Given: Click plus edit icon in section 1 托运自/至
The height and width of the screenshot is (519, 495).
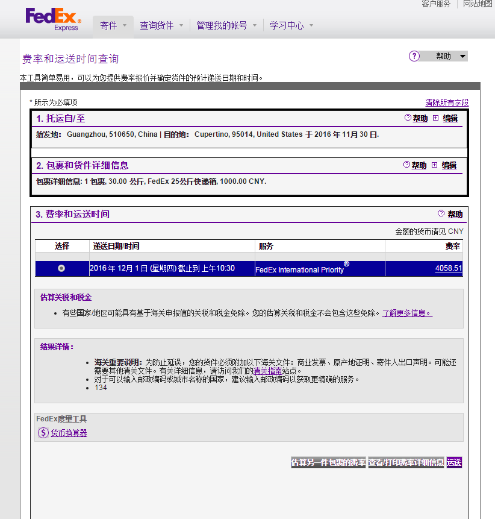Looking at the screenshot, I should click(436, 118).
